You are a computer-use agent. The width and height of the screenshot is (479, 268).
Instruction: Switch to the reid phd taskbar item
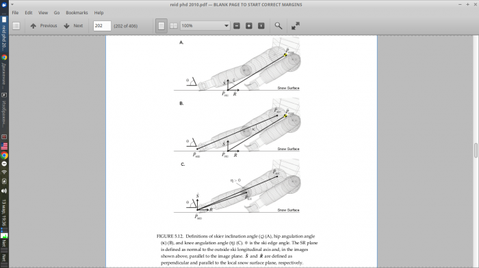pos(4,33)
